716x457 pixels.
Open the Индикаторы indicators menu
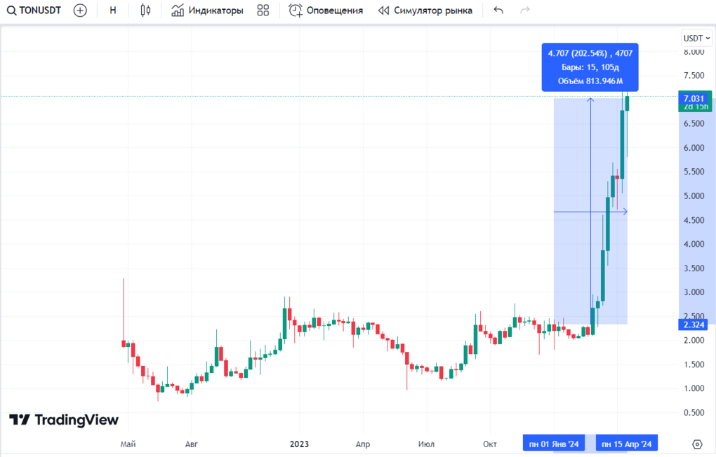[208, 11]
